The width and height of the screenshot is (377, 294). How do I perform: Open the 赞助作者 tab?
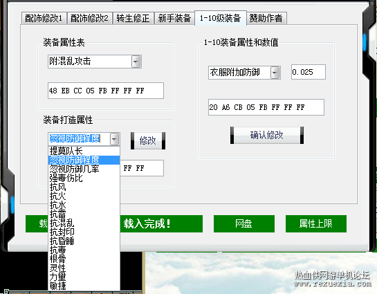coord(266,18)
